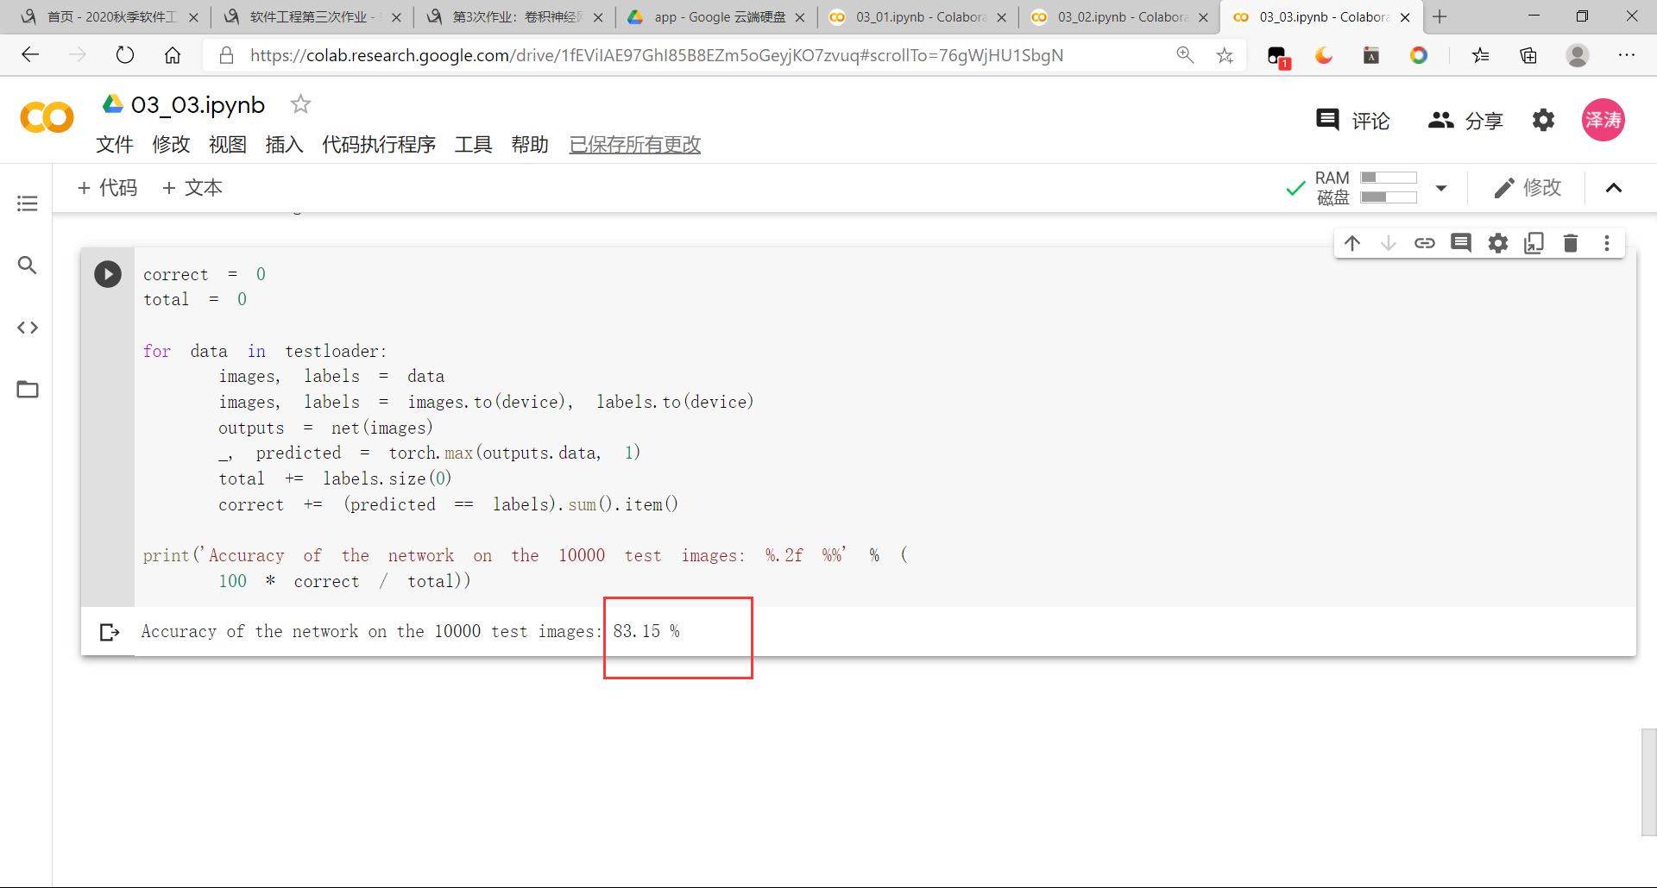This screenshot has width=1657, height=888.
Task: Add a text cell with + 文本
Action: 192,188
